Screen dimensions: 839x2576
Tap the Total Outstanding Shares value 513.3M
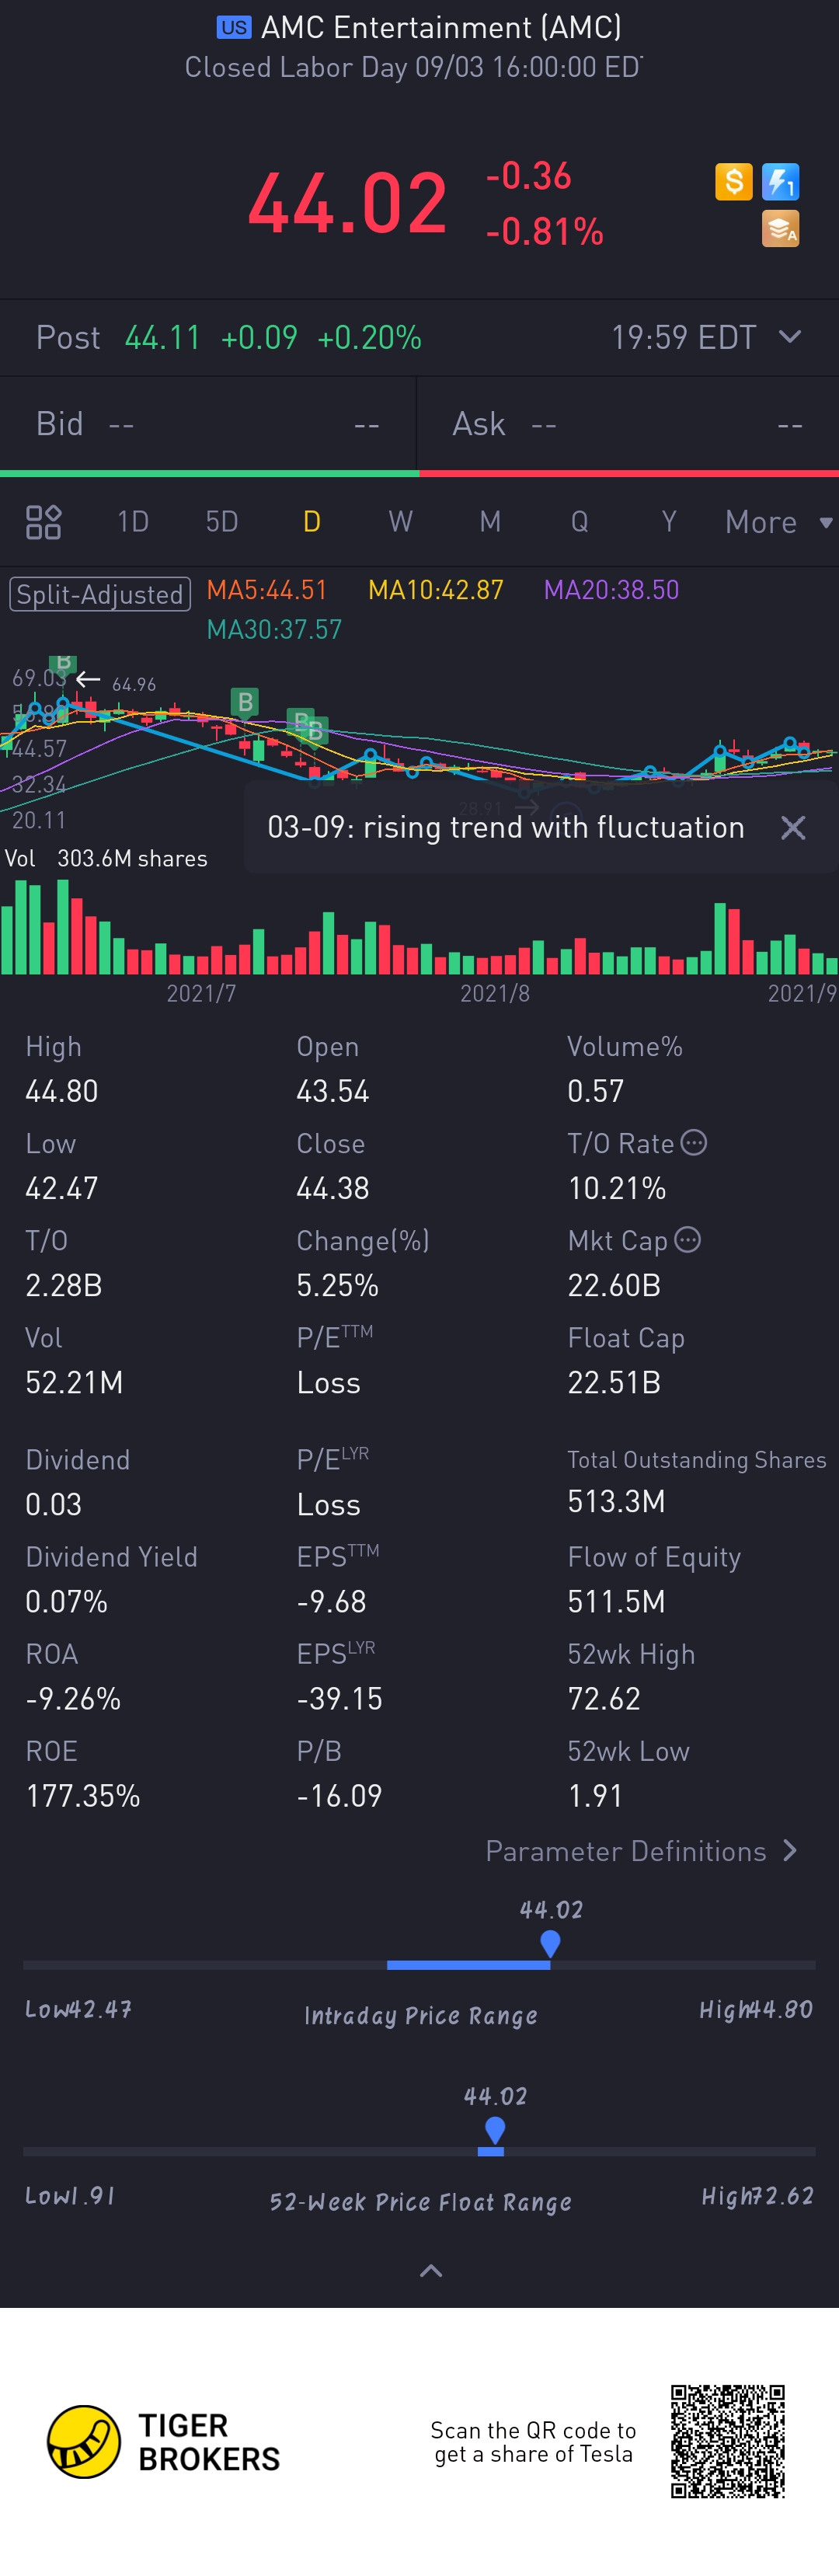point(616,1501)
